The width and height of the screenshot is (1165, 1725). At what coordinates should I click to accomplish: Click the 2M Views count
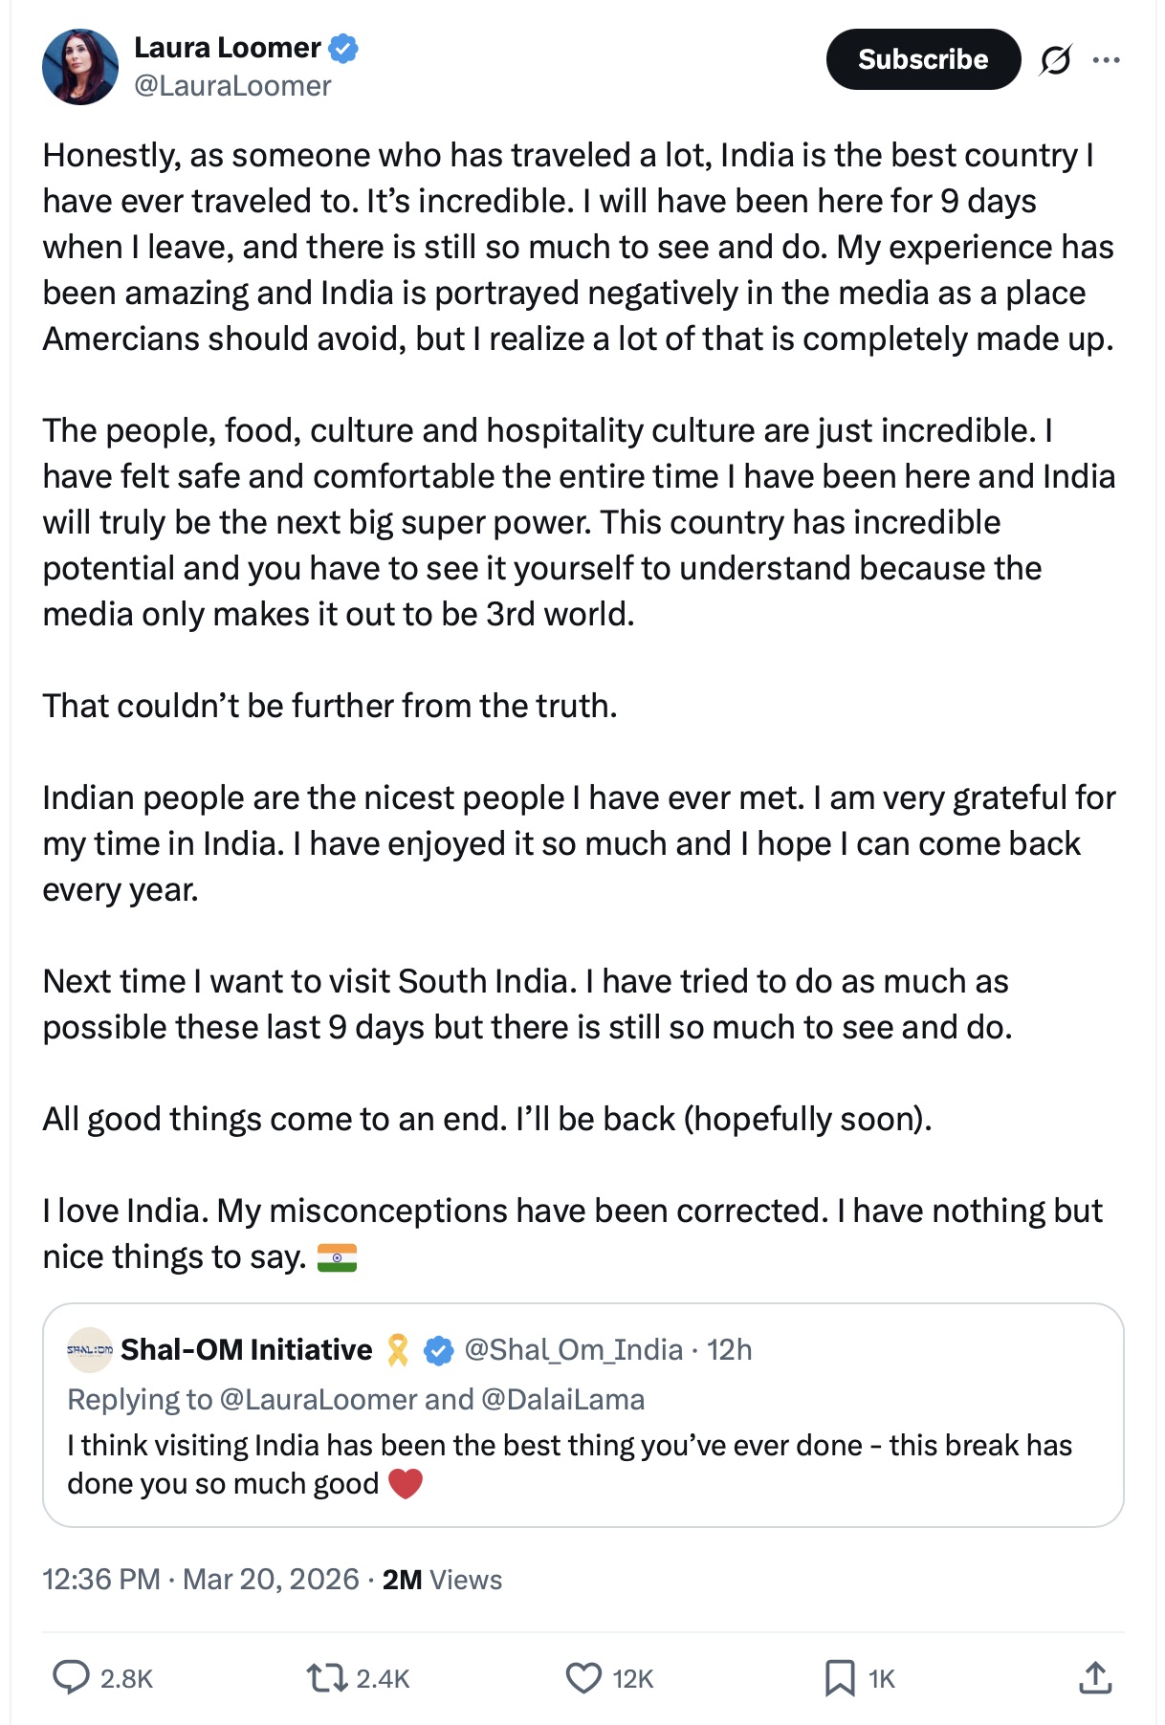[442, 1579]
